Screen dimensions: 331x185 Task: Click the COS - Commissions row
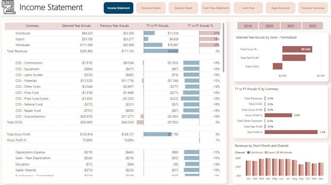coord(113,63)
